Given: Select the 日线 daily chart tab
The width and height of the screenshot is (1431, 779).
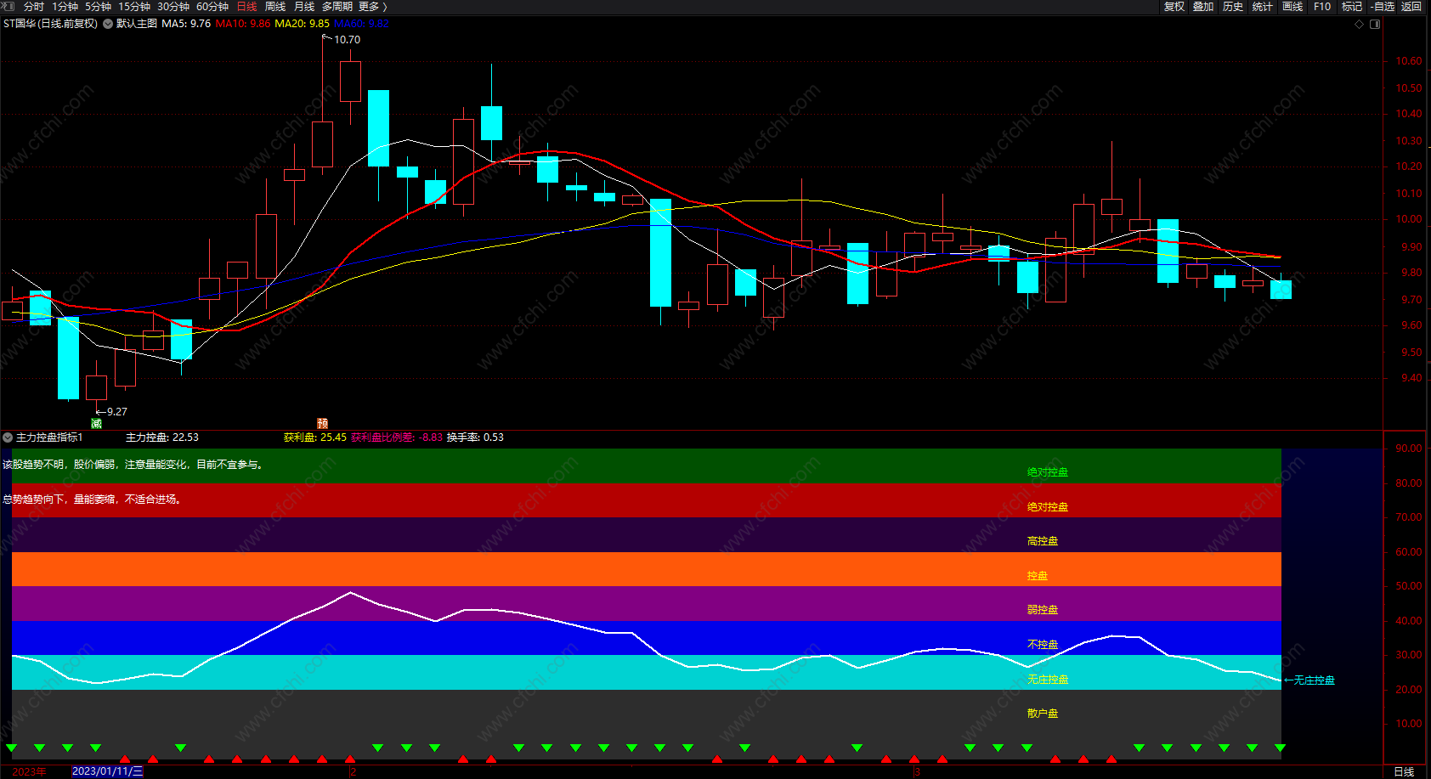Looking at the screenshot, I should pyautogui.click(x=246, y=7).
